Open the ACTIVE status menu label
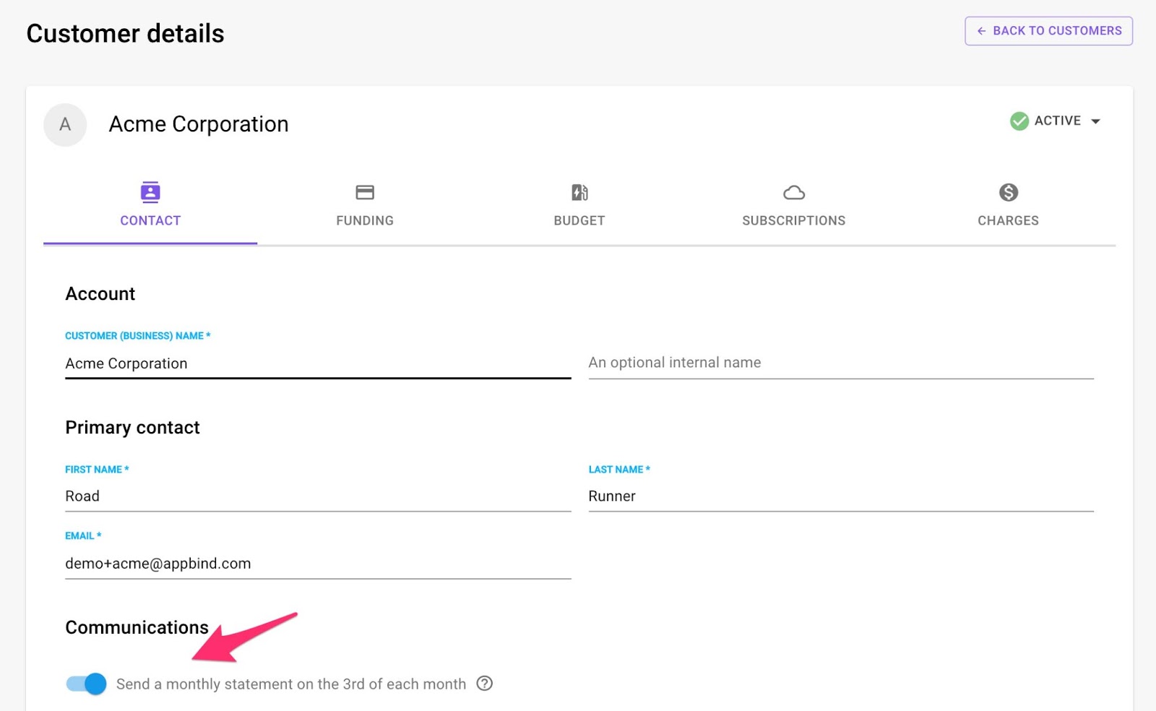This screenshot has width=1156, height=711. click(1058, 121)
